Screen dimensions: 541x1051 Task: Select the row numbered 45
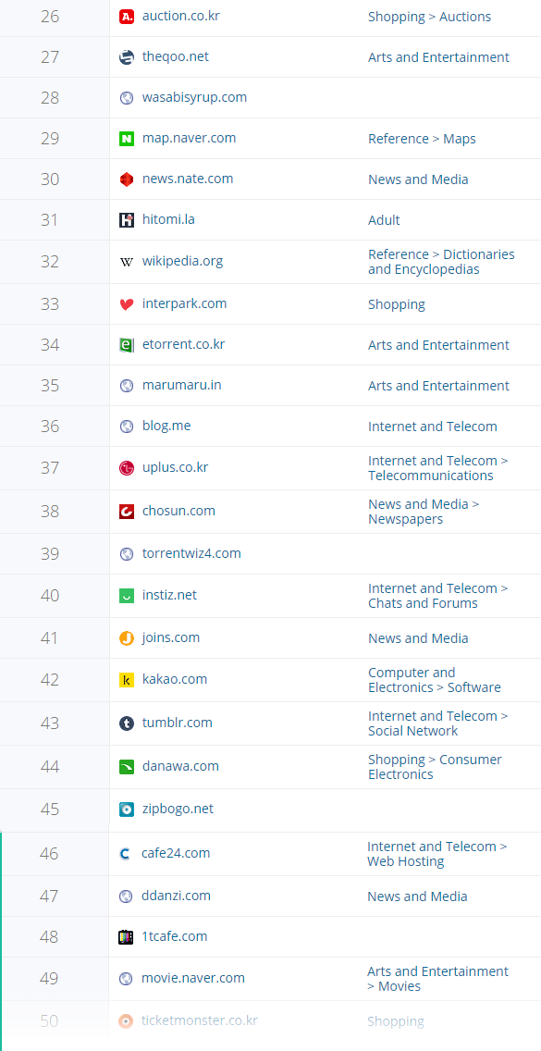coord(270,810)
